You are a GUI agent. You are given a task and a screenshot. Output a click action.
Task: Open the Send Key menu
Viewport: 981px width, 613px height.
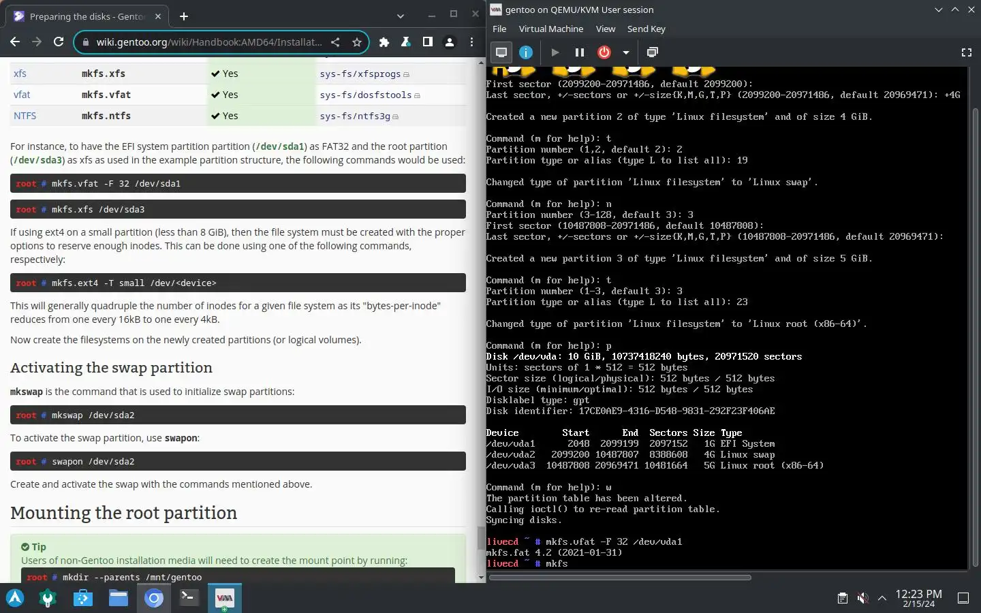pyautogui.click(x=646, y=29)
